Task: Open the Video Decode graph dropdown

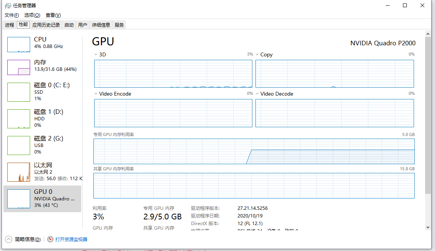Action: click(257, 94)
